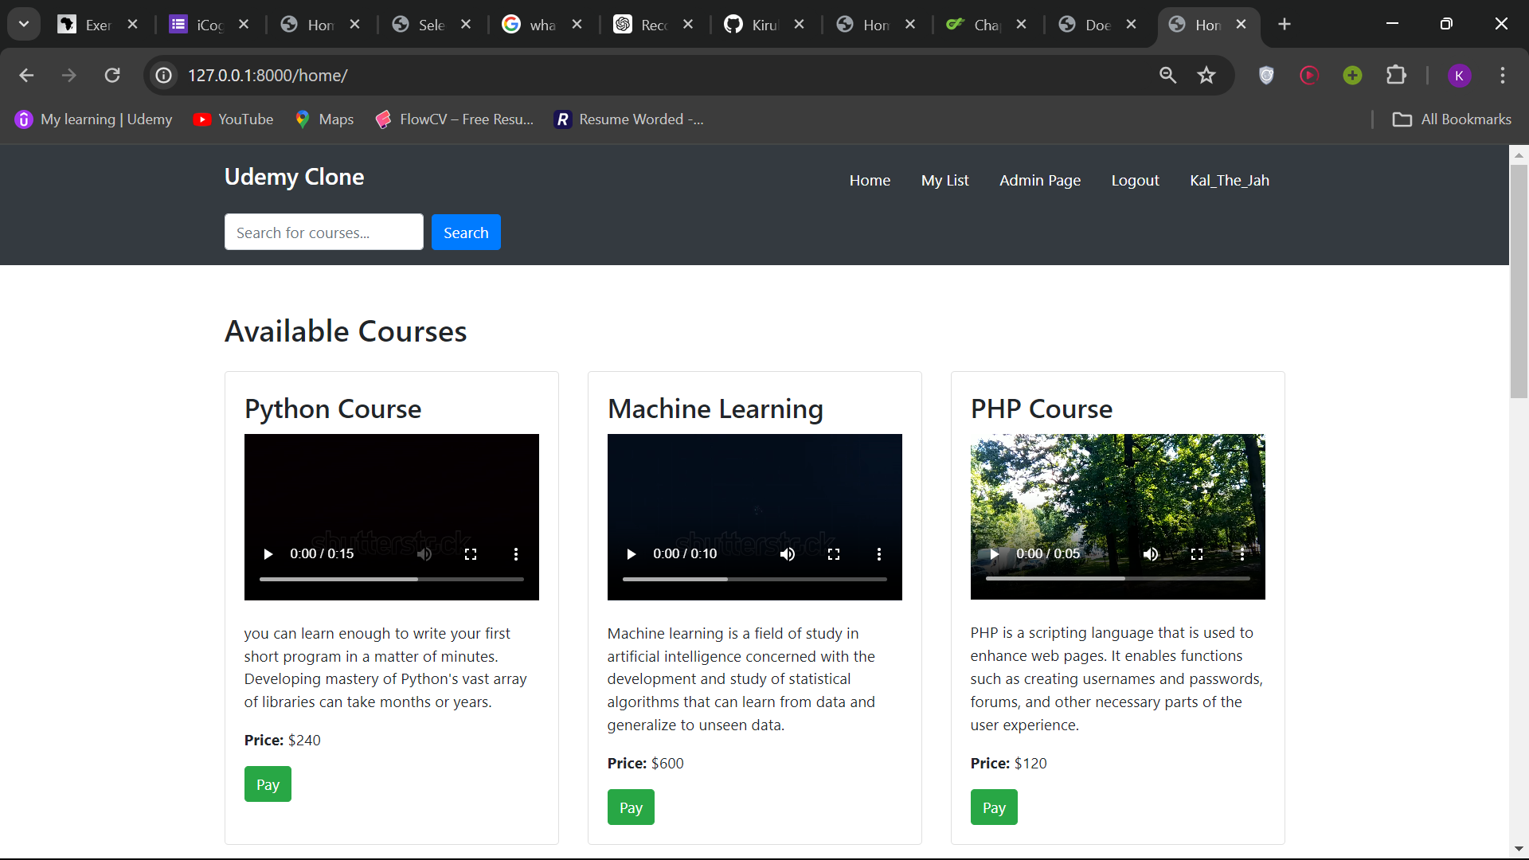Screen dimensions: 1529x860
Task: Mute the PHP Course video
Action: click(x=1151, y=554)
